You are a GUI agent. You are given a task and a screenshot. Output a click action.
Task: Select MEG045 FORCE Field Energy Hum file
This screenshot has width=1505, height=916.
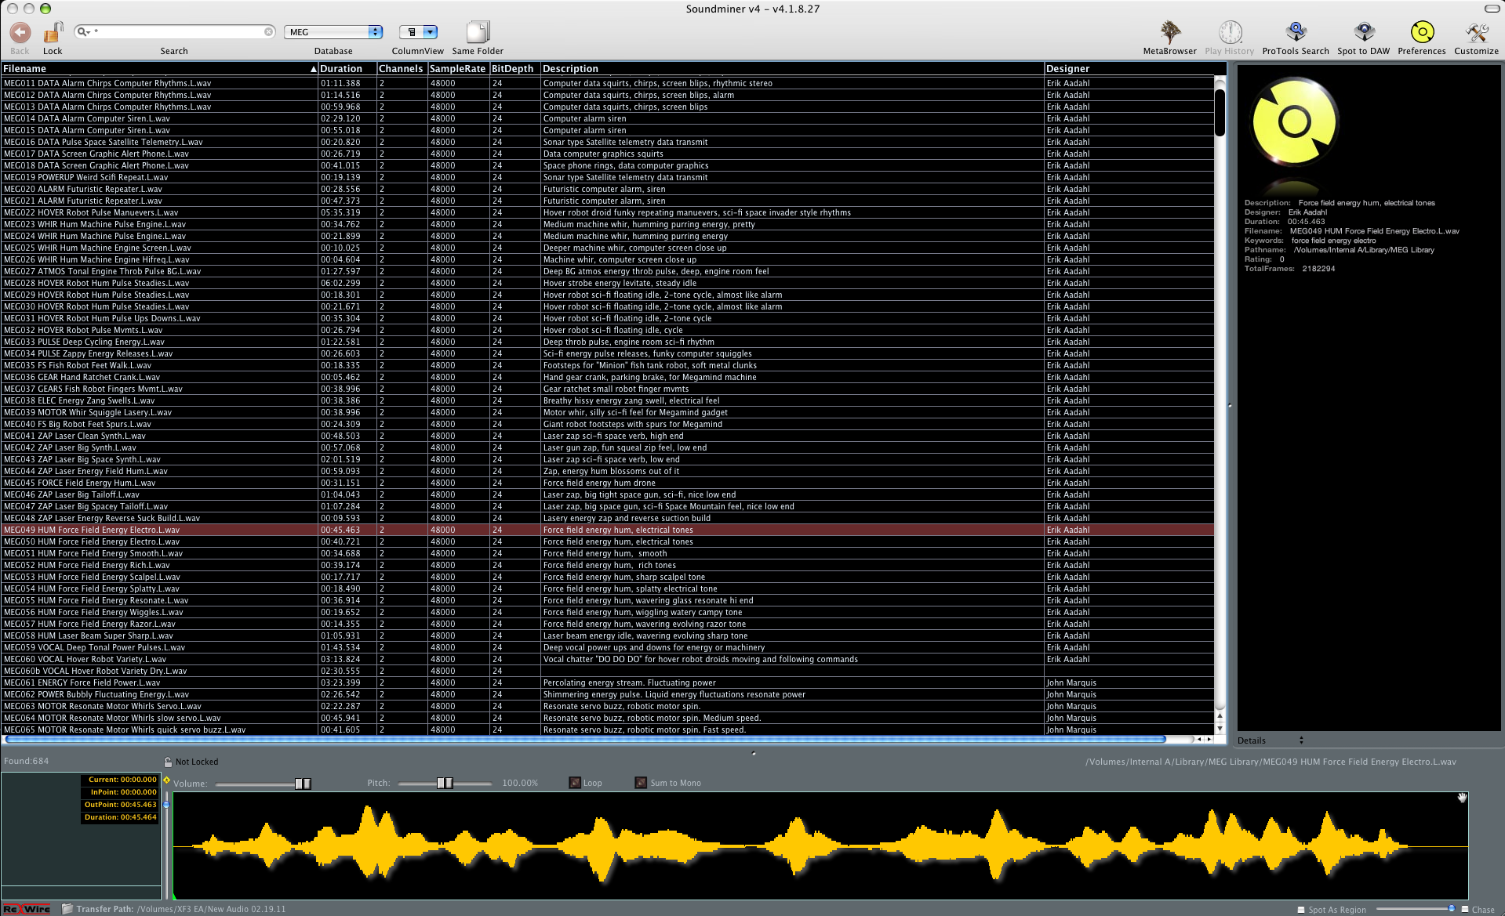(x=608, y=483)
